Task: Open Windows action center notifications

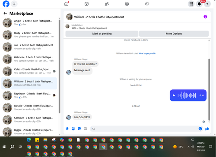Action: [x=210, y=147]
